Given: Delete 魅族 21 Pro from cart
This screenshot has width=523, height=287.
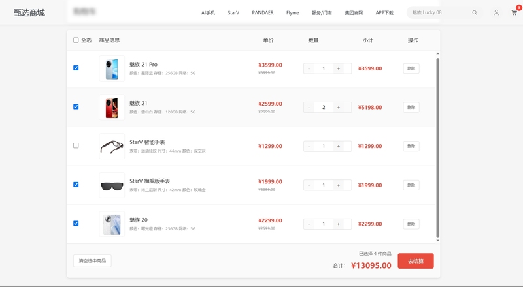Looking at the screenshot, I should coord(411,68).
